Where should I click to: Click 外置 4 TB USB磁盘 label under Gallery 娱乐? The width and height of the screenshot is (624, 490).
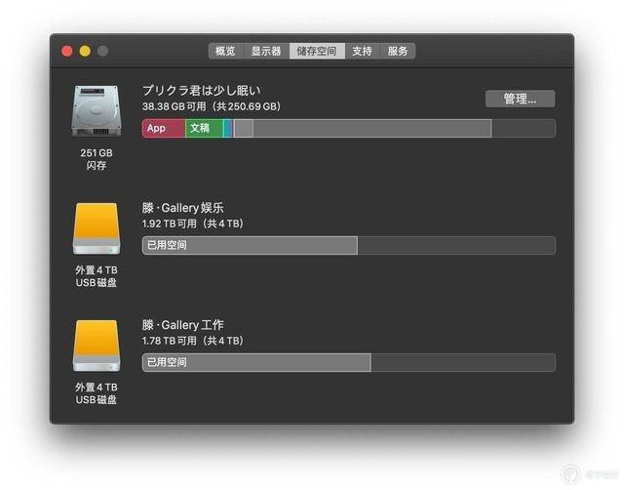tap(97, 276)
